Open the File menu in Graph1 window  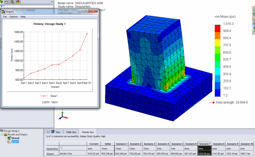point(5,17)
